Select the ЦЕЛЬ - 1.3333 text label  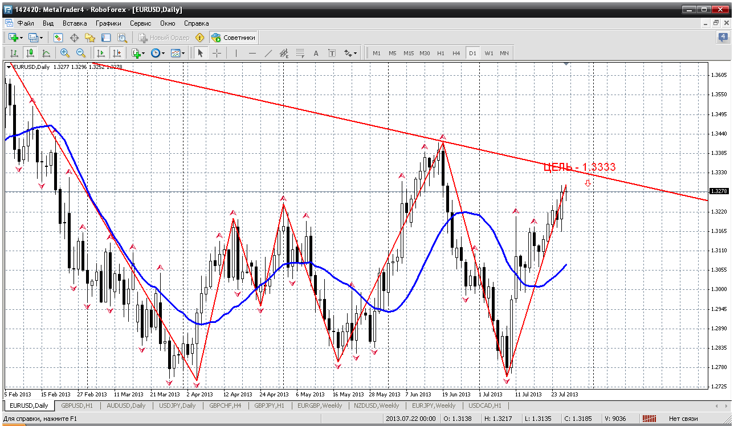click(x=580, y=167)
